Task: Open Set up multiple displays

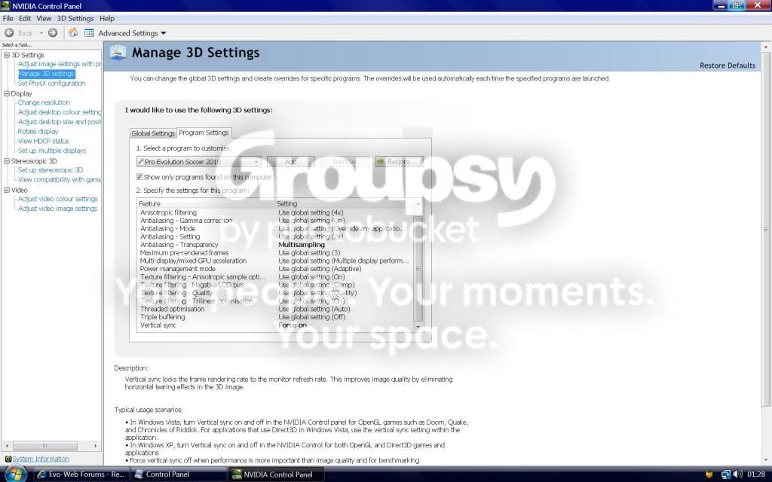Action: coord(52,151)
